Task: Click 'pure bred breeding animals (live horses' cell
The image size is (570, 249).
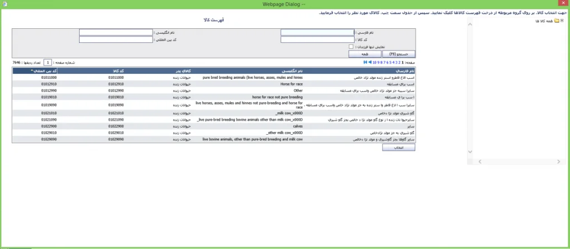Action: pos(252,78)
